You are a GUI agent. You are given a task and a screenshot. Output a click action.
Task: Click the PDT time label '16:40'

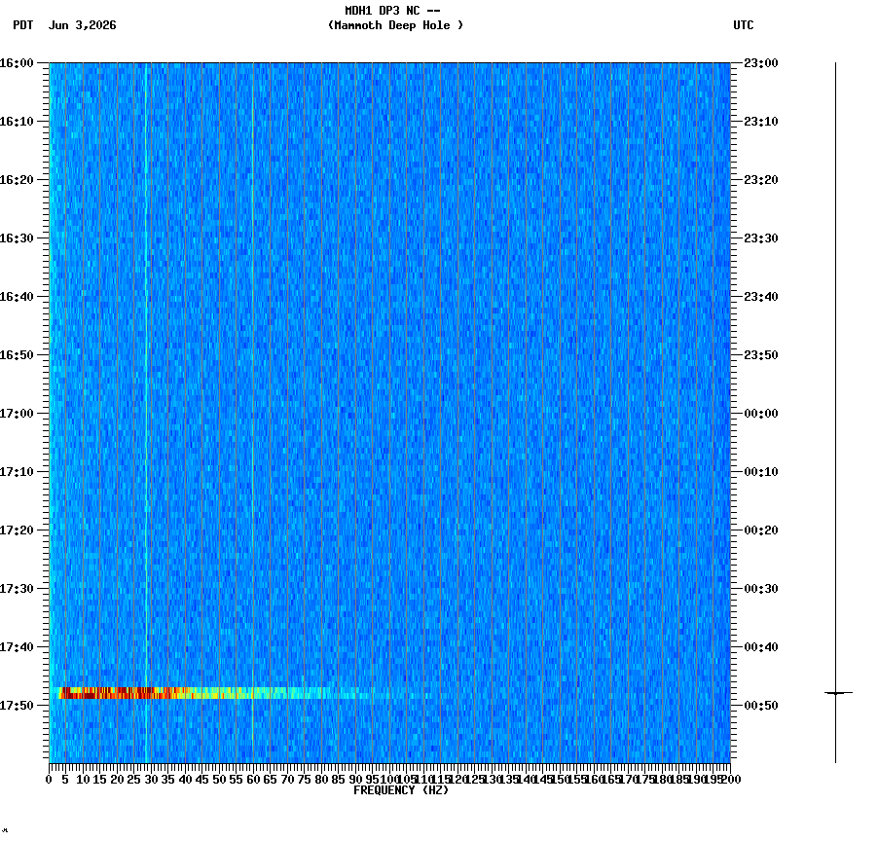coord(17,297)
